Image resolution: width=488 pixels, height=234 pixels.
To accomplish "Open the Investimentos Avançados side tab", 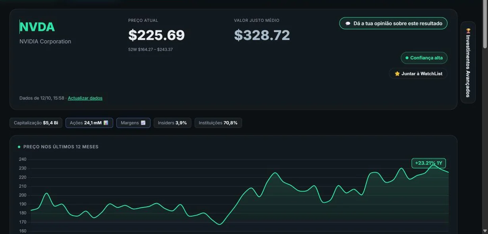I will pyautogui.click(x=468, y=62).
